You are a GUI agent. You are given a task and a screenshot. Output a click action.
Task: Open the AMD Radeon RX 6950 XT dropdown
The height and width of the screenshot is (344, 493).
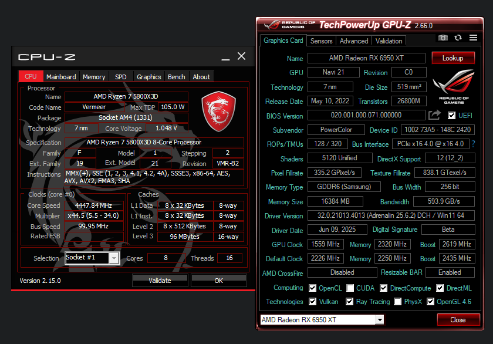380,320
